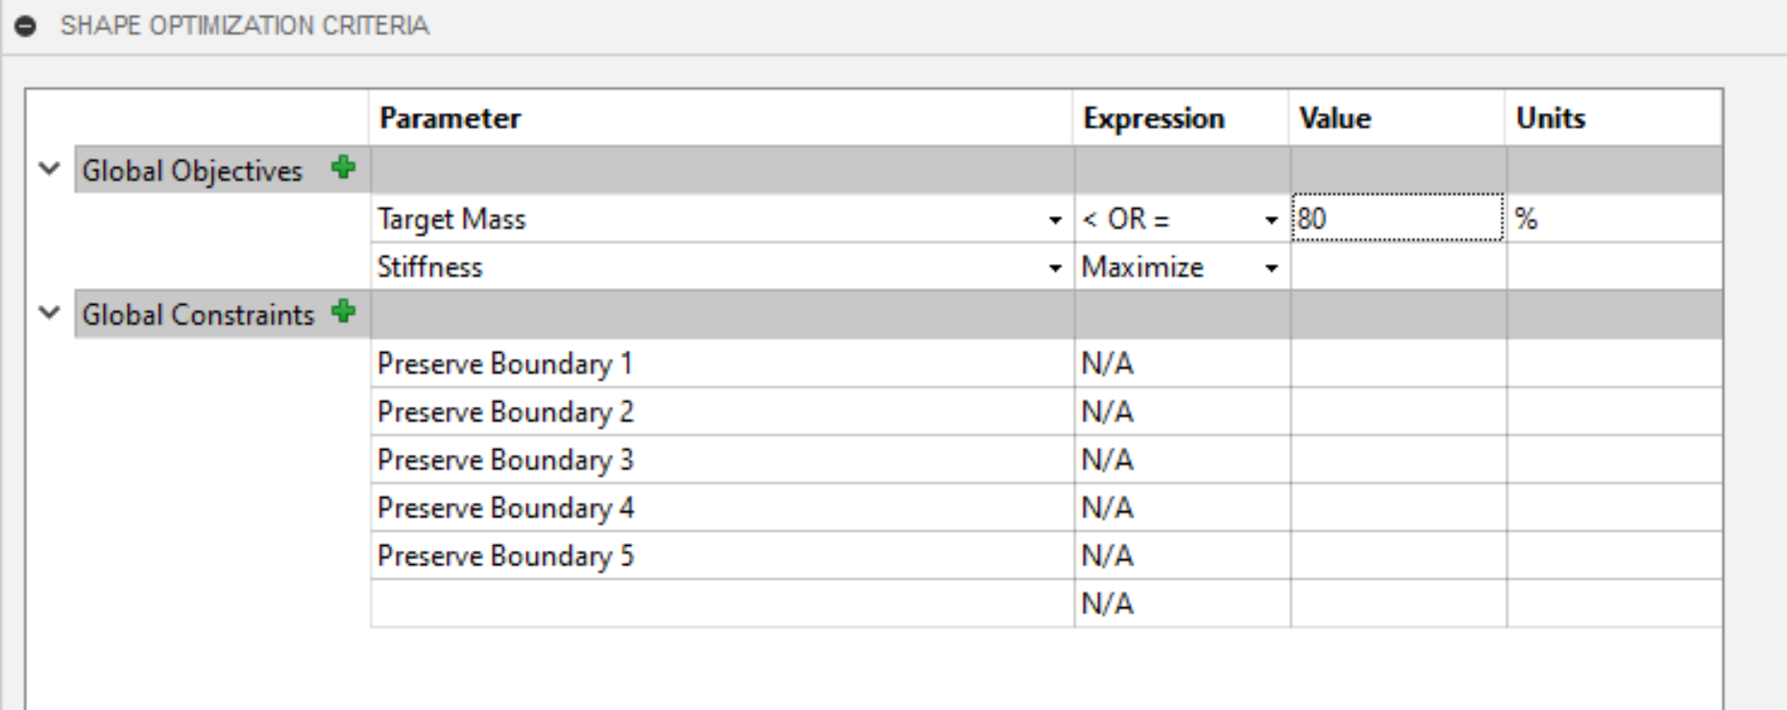Viewport: 1787px width, 710px height.
Task: Open the '< OR =' expression dropdown
Action: click(1271, 220)
